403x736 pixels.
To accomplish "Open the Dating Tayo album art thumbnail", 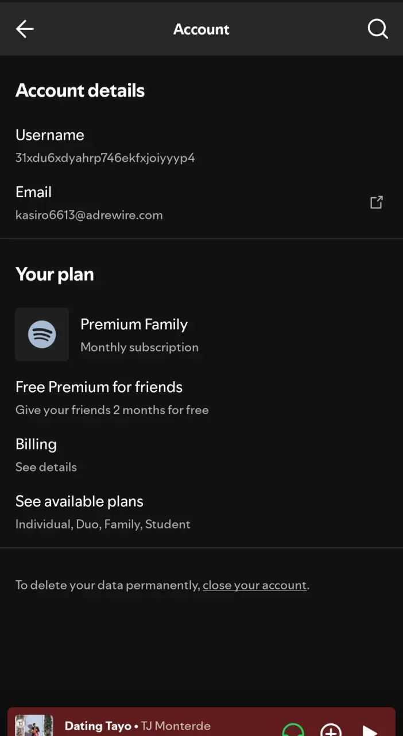I will (x=34, y=726).
